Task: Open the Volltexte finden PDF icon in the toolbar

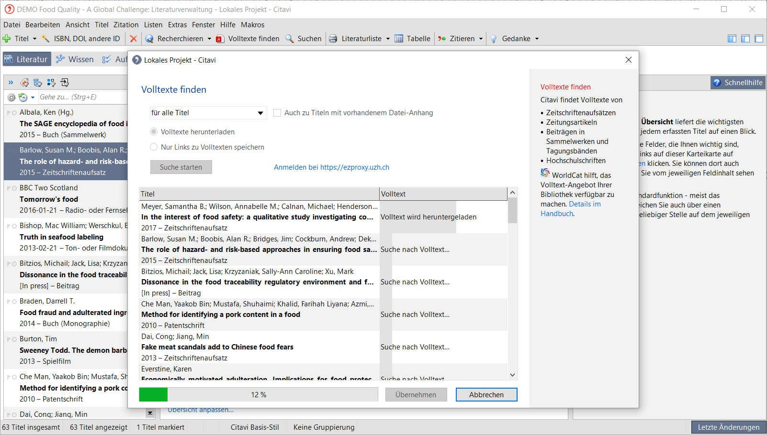Action: (220, 39)
